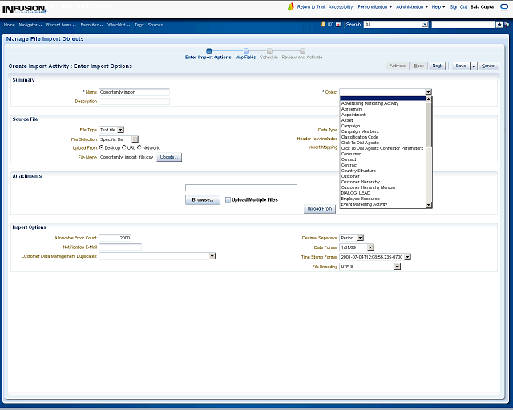Select the URL upload radio button
The width and height of the screenshot is (513, 410).
coord(123,147)
